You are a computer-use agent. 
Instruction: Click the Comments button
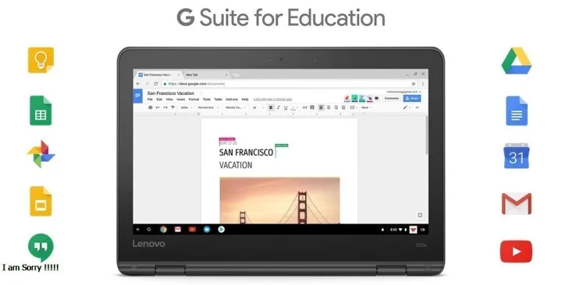[x=391, y=98]
